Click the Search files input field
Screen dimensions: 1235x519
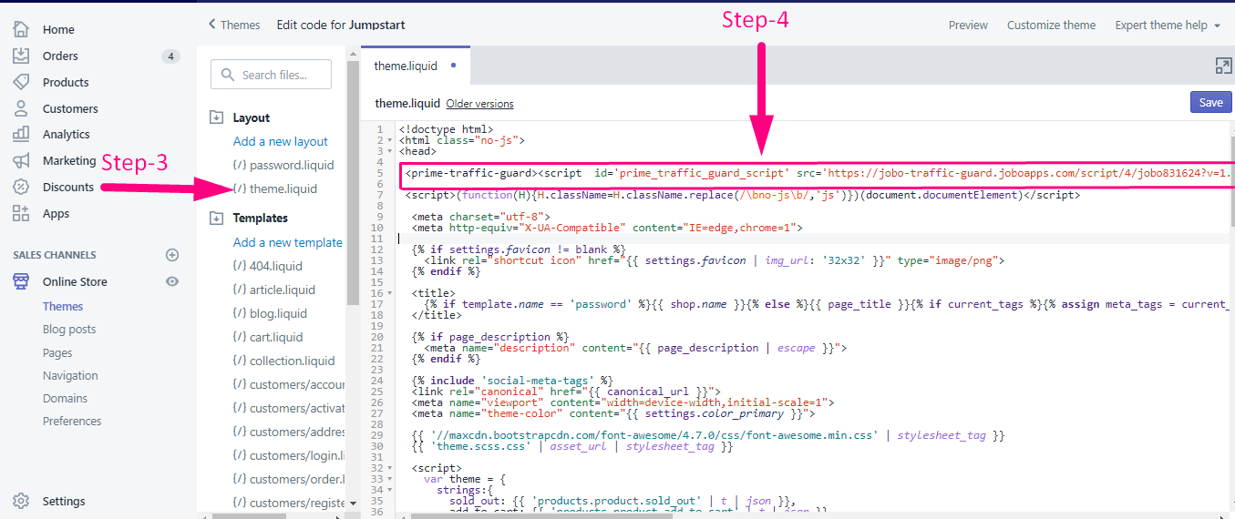[x=271, y=75]
